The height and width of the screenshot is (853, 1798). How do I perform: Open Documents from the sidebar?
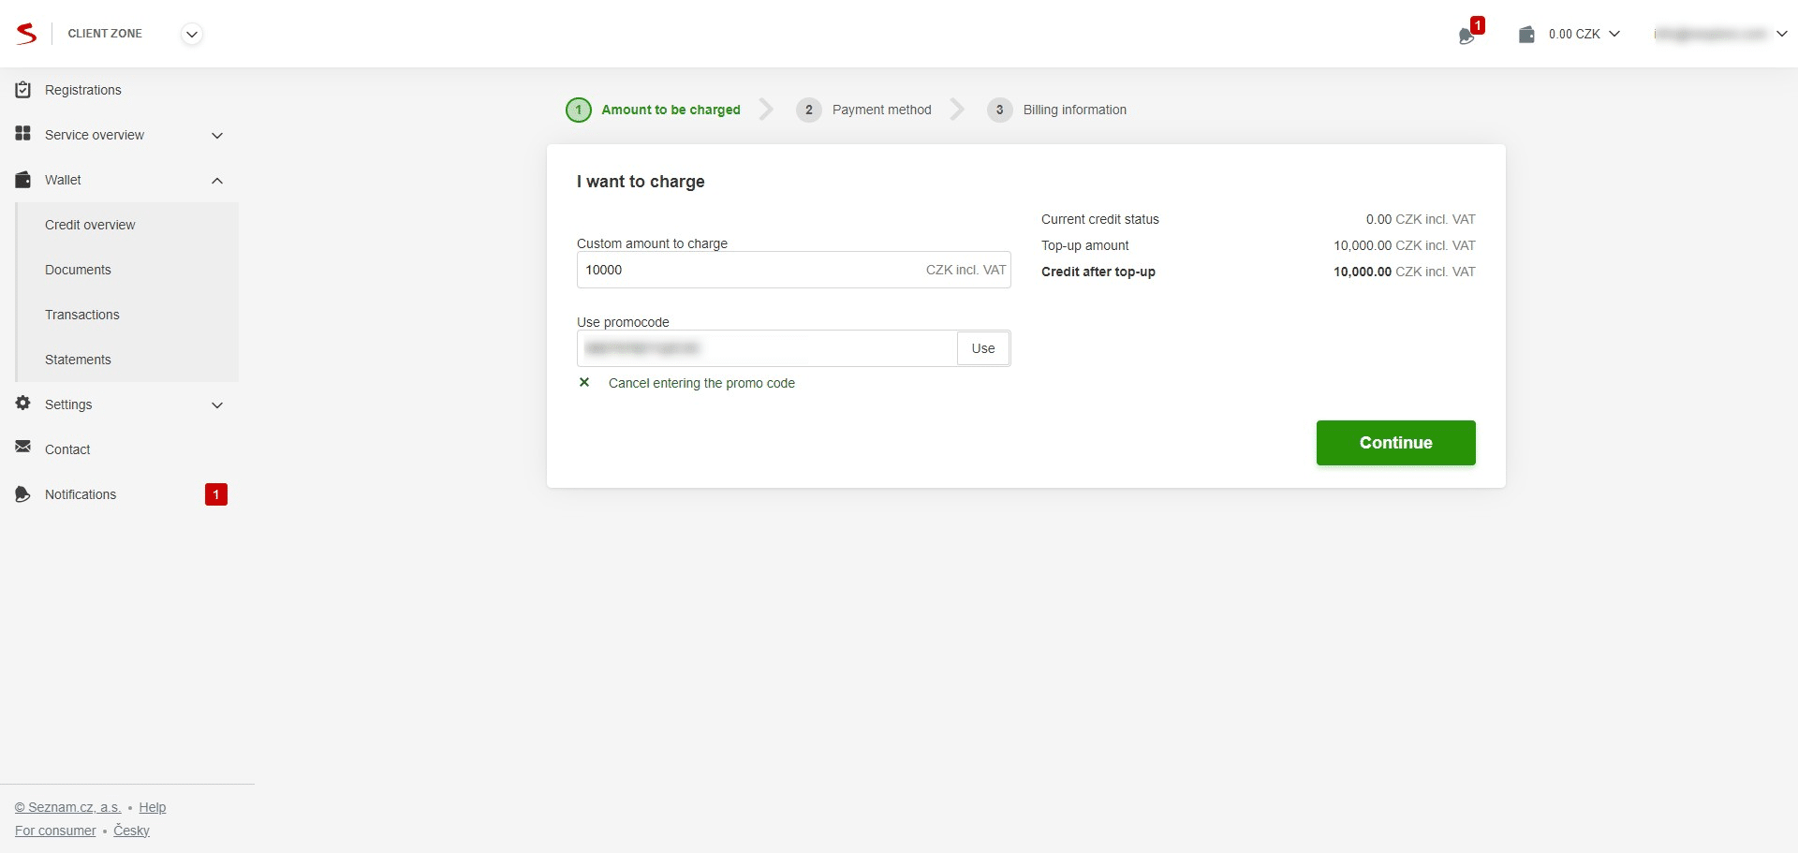pos(78,270)
